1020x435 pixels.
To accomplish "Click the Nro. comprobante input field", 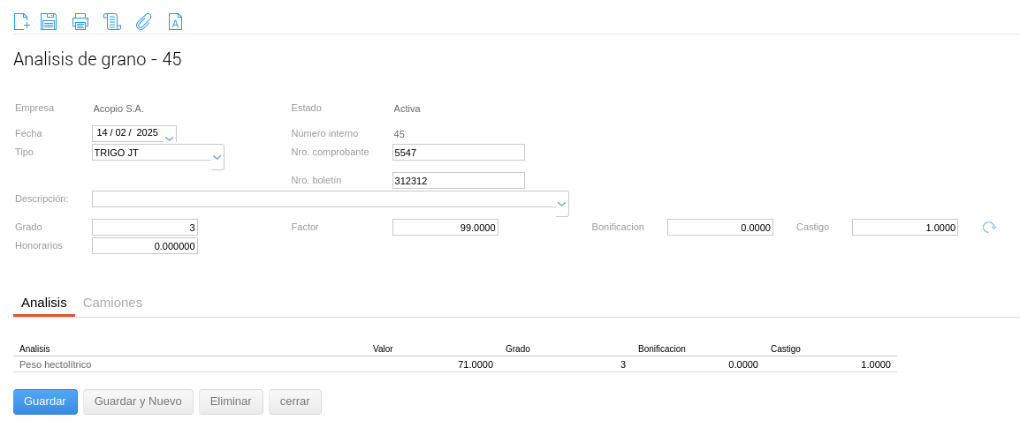I will click(458, 153).
